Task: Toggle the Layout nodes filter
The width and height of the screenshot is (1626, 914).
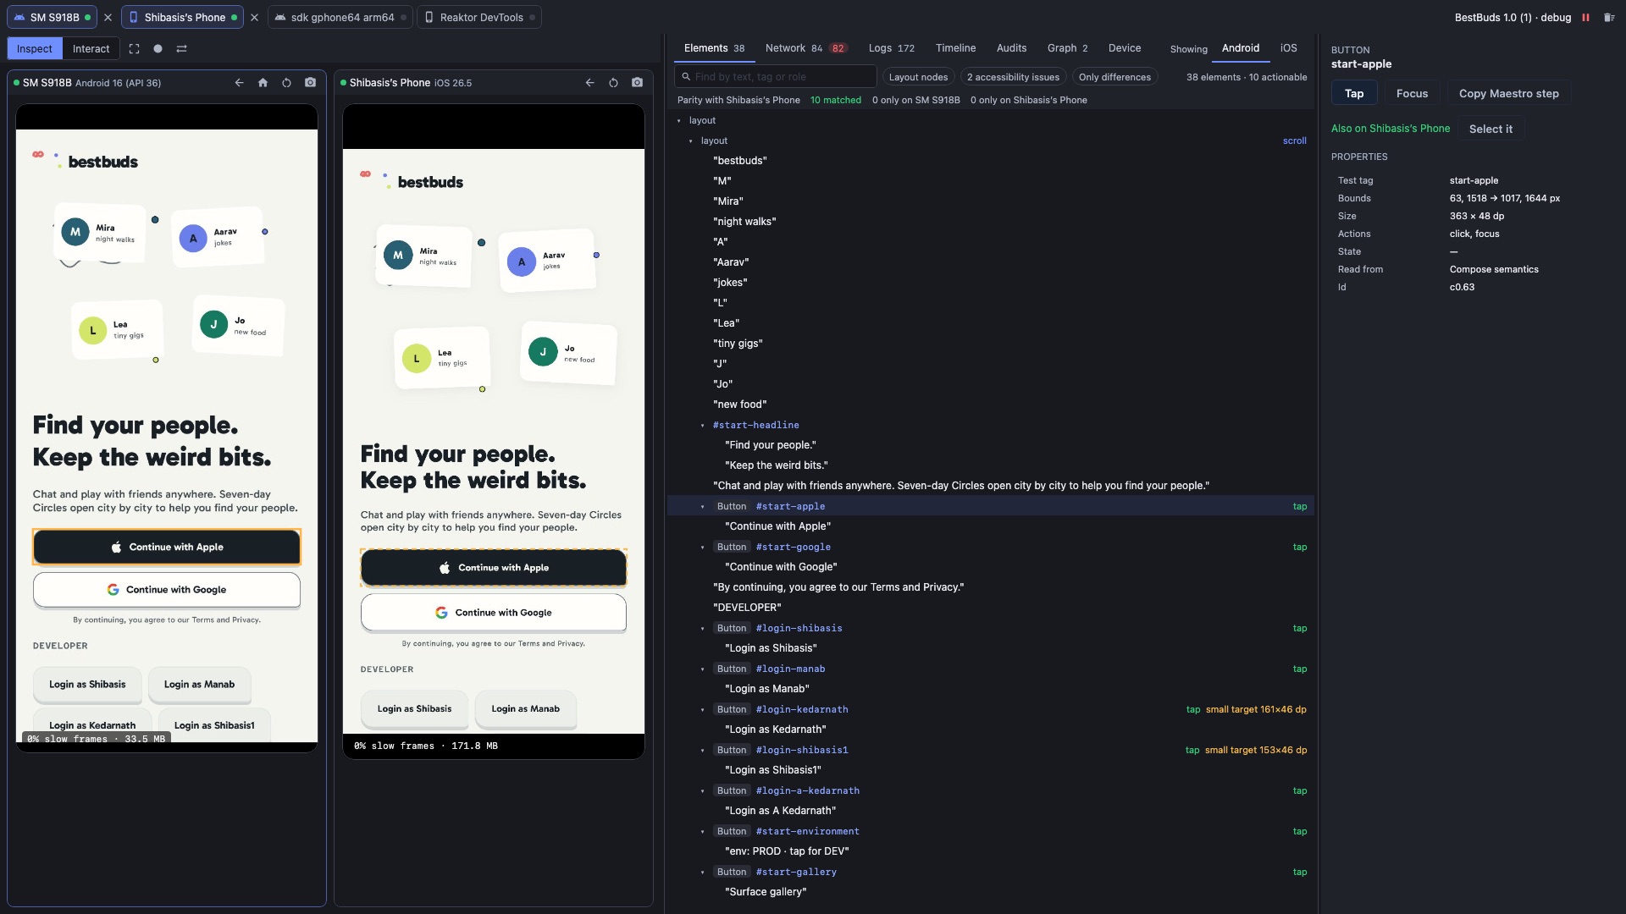Action: [918, 77]
